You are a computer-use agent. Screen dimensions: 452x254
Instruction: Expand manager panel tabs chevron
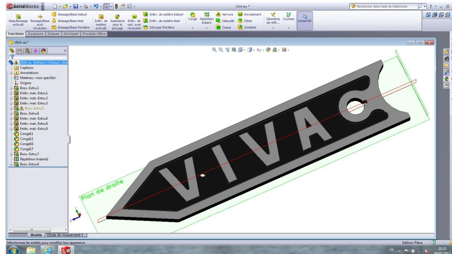tap(65, 51)
